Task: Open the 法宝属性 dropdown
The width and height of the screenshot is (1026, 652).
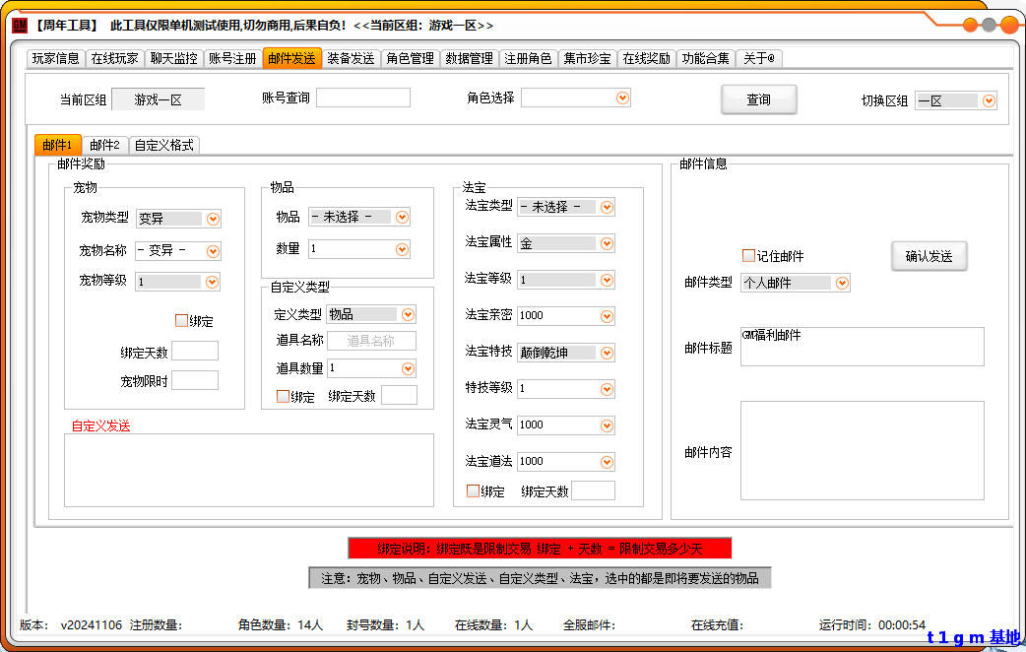Action: coord(607,243)
